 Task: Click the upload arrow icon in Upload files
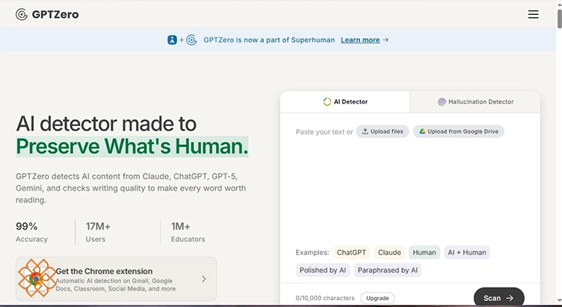(x=365, y=132)
